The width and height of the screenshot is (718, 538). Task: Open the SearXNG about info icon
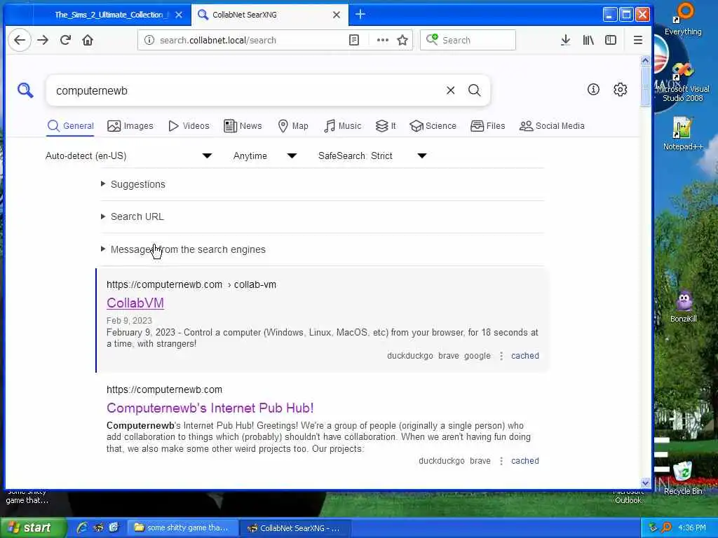click(593, 89)
